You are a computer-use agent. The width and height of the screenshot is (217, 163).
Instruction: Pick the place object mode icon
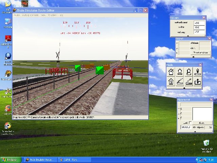(x=198, y=72)
